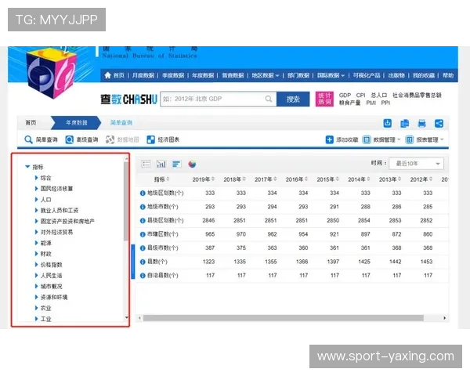Switch to the pie chart view
The image size is (470, 376).
[x=192, y=164]
